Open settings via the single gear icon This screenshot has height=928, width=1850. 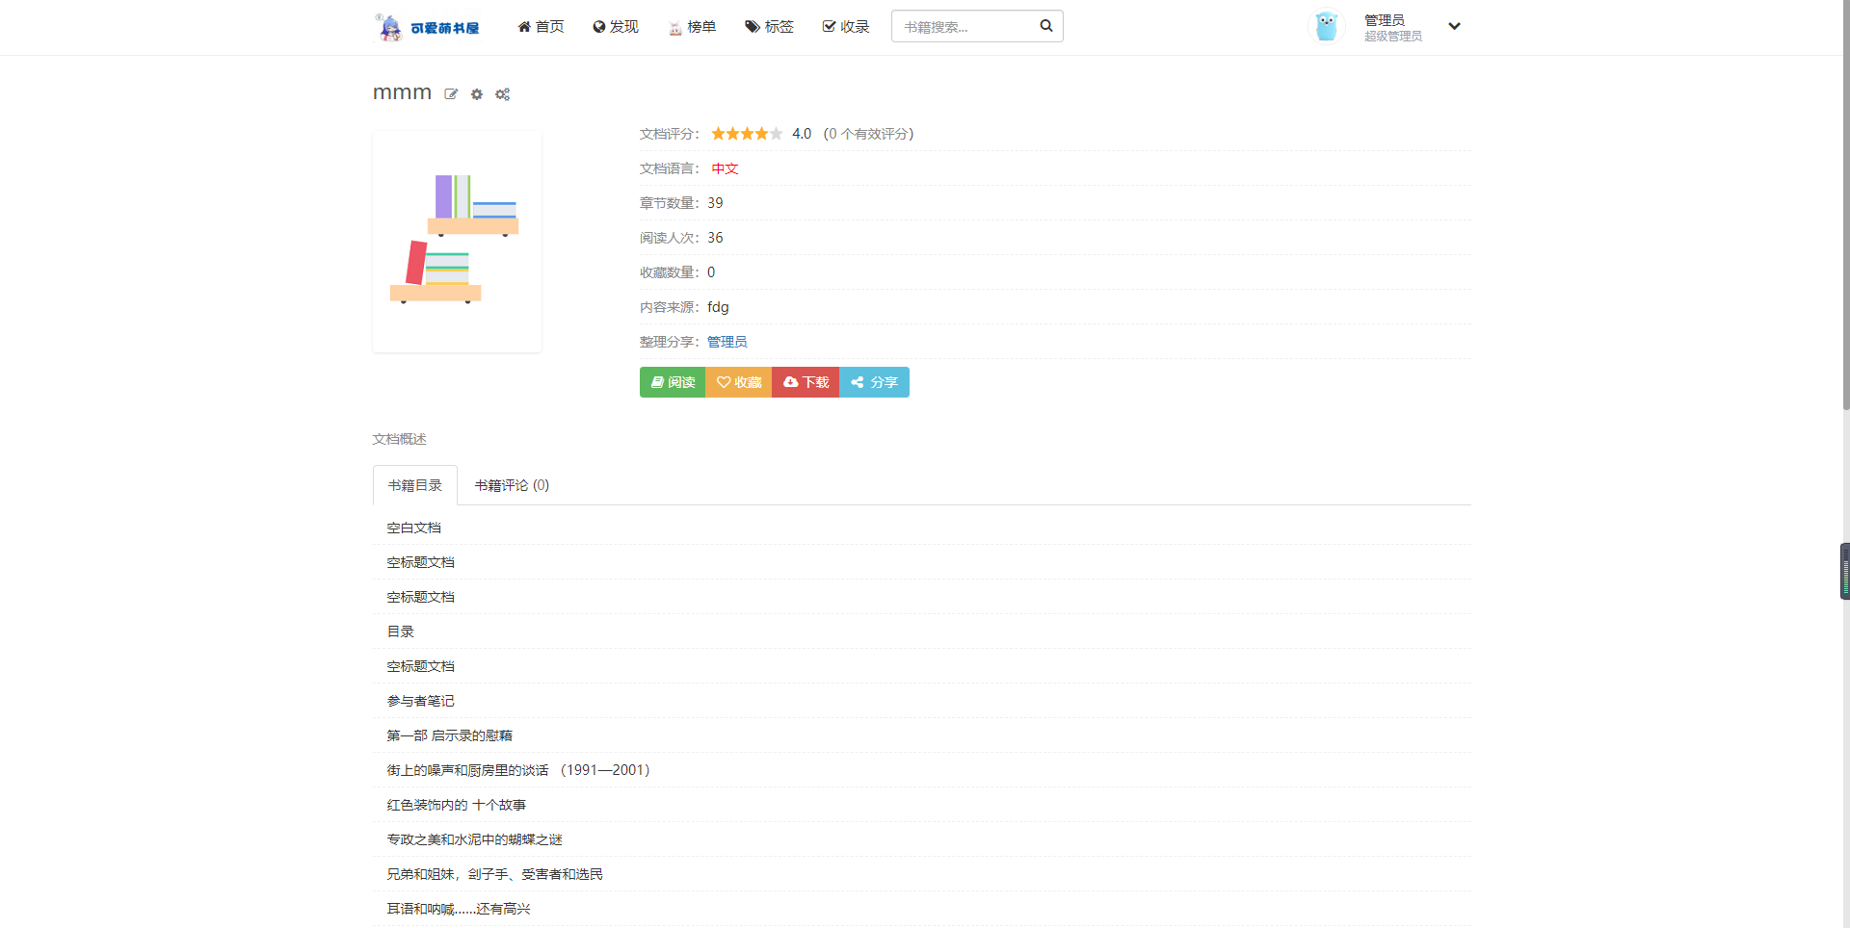click(x=477, y=94)
